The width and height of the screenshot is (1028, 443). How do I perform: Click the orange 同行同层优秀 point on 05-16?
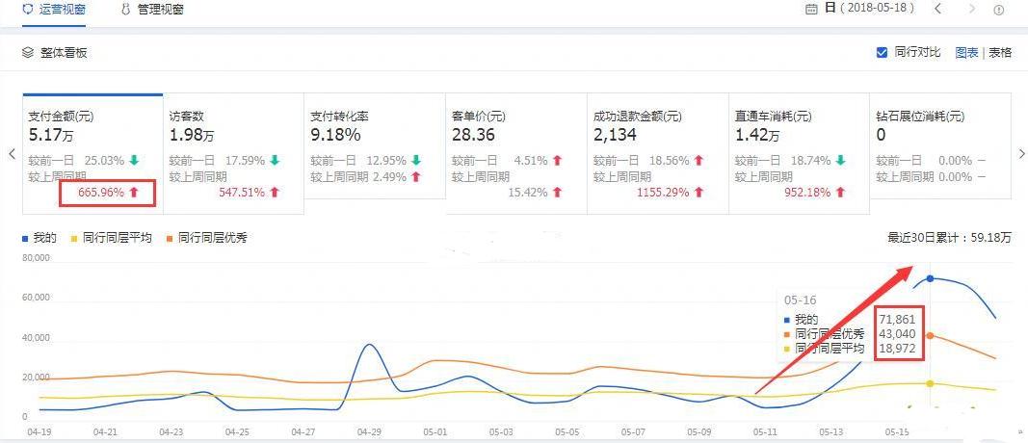930,335
